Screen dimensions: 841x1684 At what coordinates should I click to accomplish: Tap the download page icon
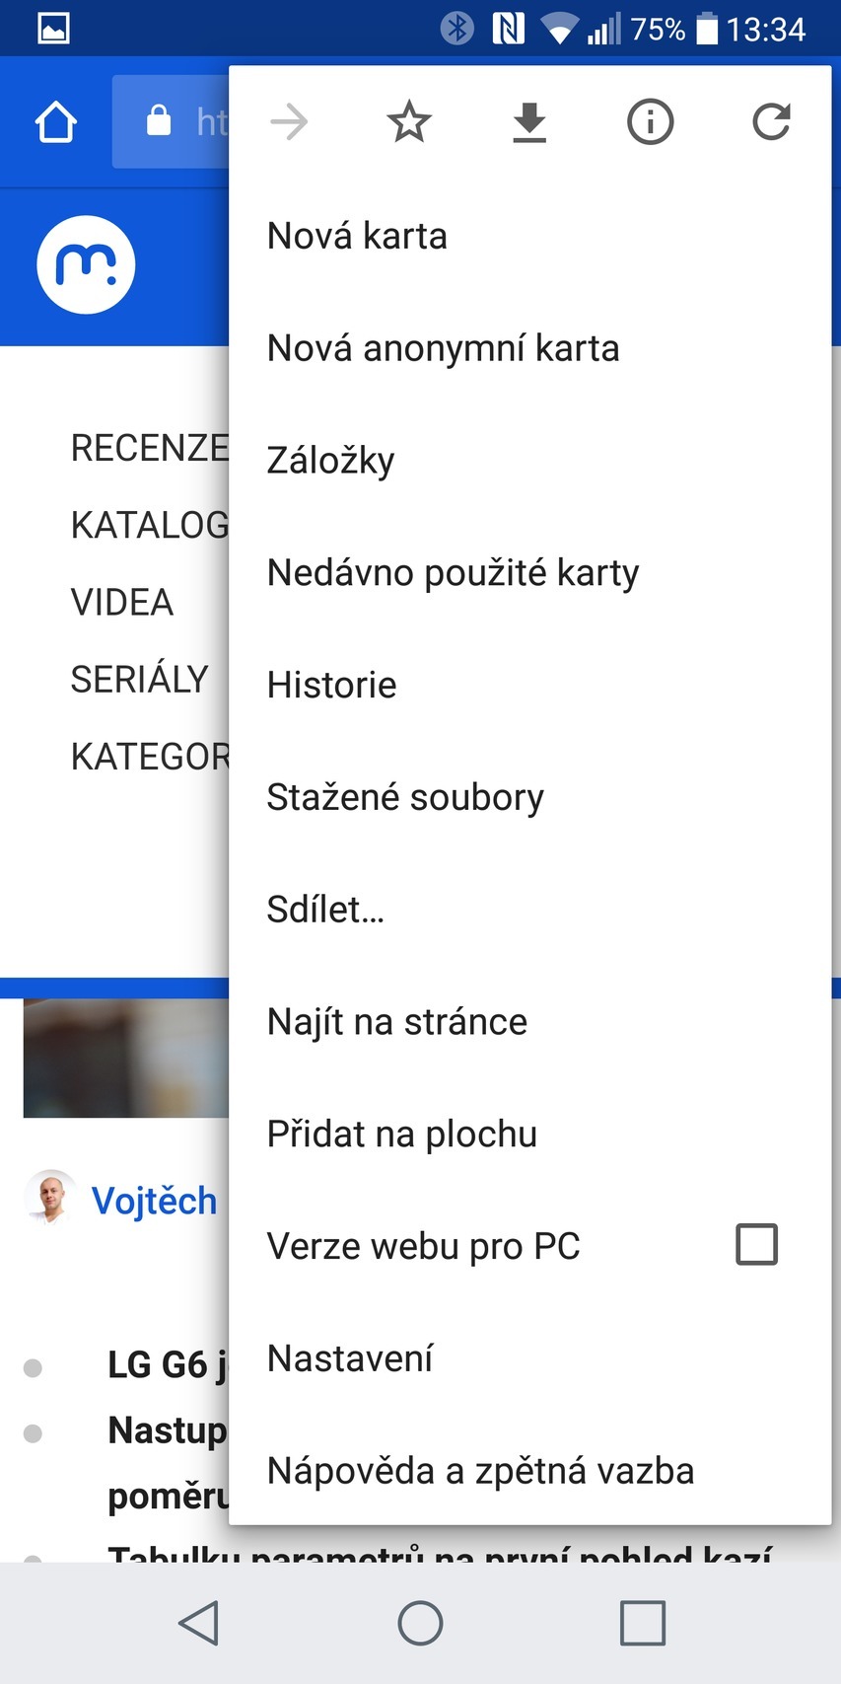(x=529, y=122)
